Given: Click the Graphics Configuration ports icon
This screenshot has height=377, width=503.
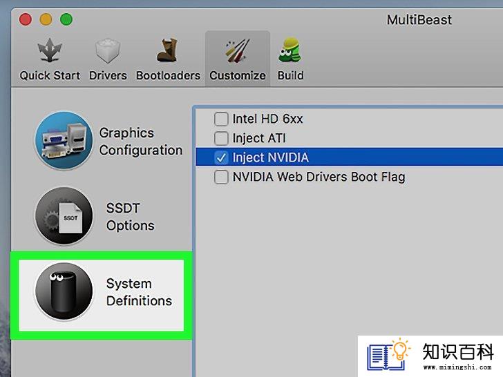Looking at the screenshot, I should [64, 140].
